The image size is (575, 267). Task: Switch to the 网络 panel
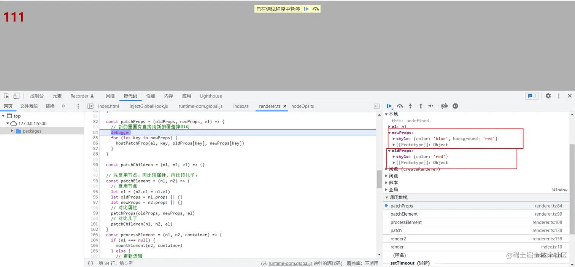pyautogui.click(x=110, y=96)
